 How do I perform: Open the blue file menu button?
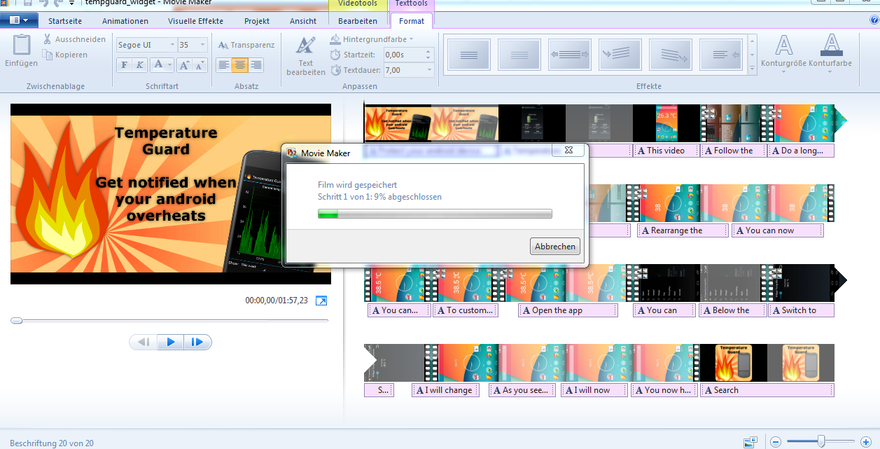tap(19, 20)
